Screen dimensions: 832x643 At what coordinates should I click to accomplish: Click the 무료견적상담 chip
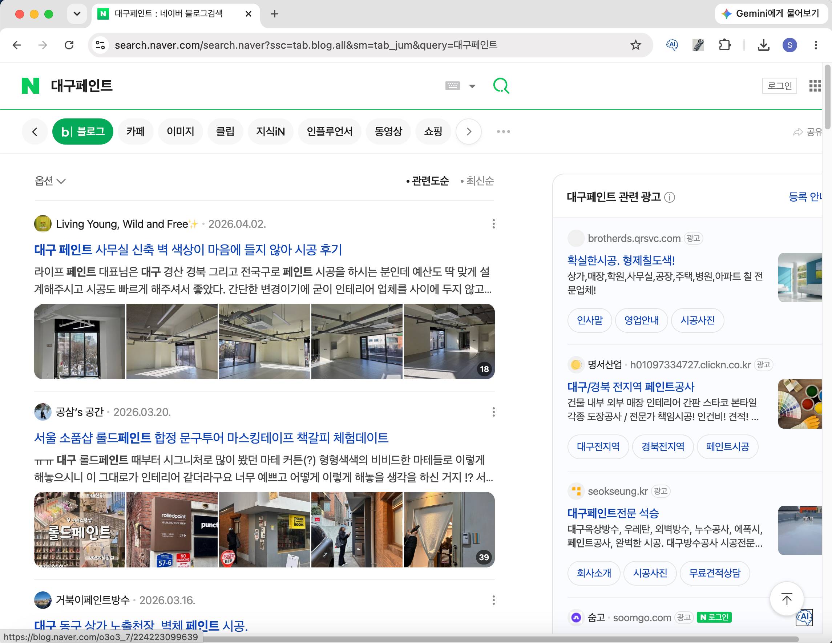coord(715,573)
